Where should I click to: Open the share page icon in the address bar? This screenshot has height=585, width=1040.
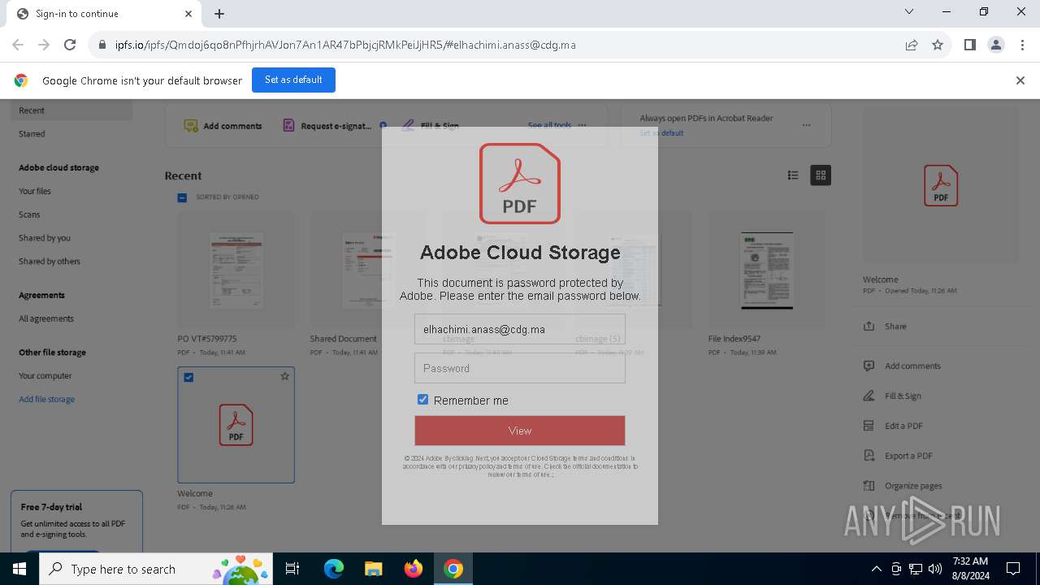coord(912,45)
